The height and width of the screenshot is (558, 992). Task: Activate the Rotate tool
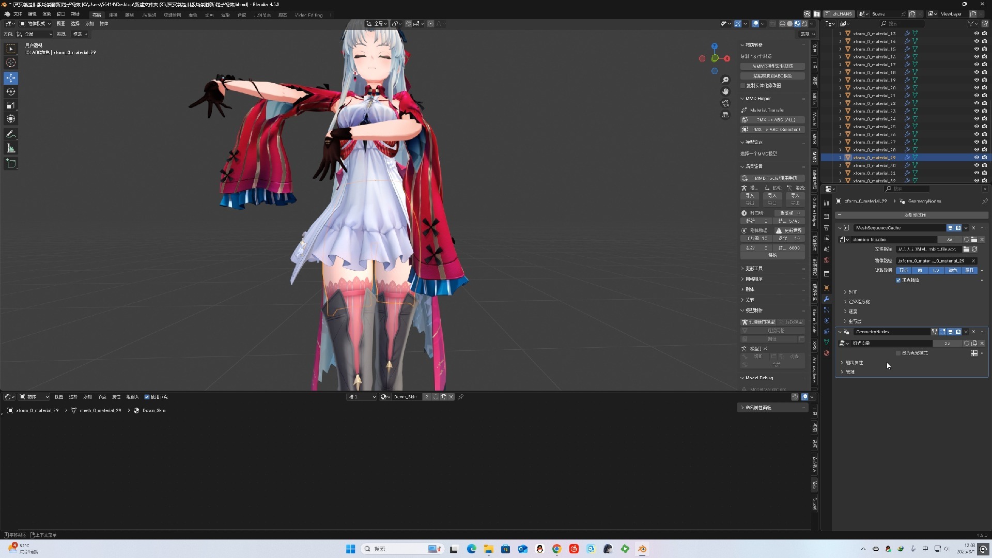(x=11, y=91)
